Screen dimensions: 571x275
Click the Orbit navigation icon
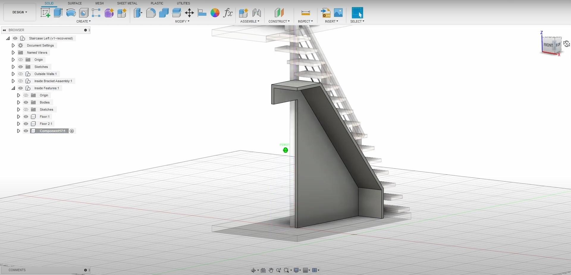pos(253,270)
